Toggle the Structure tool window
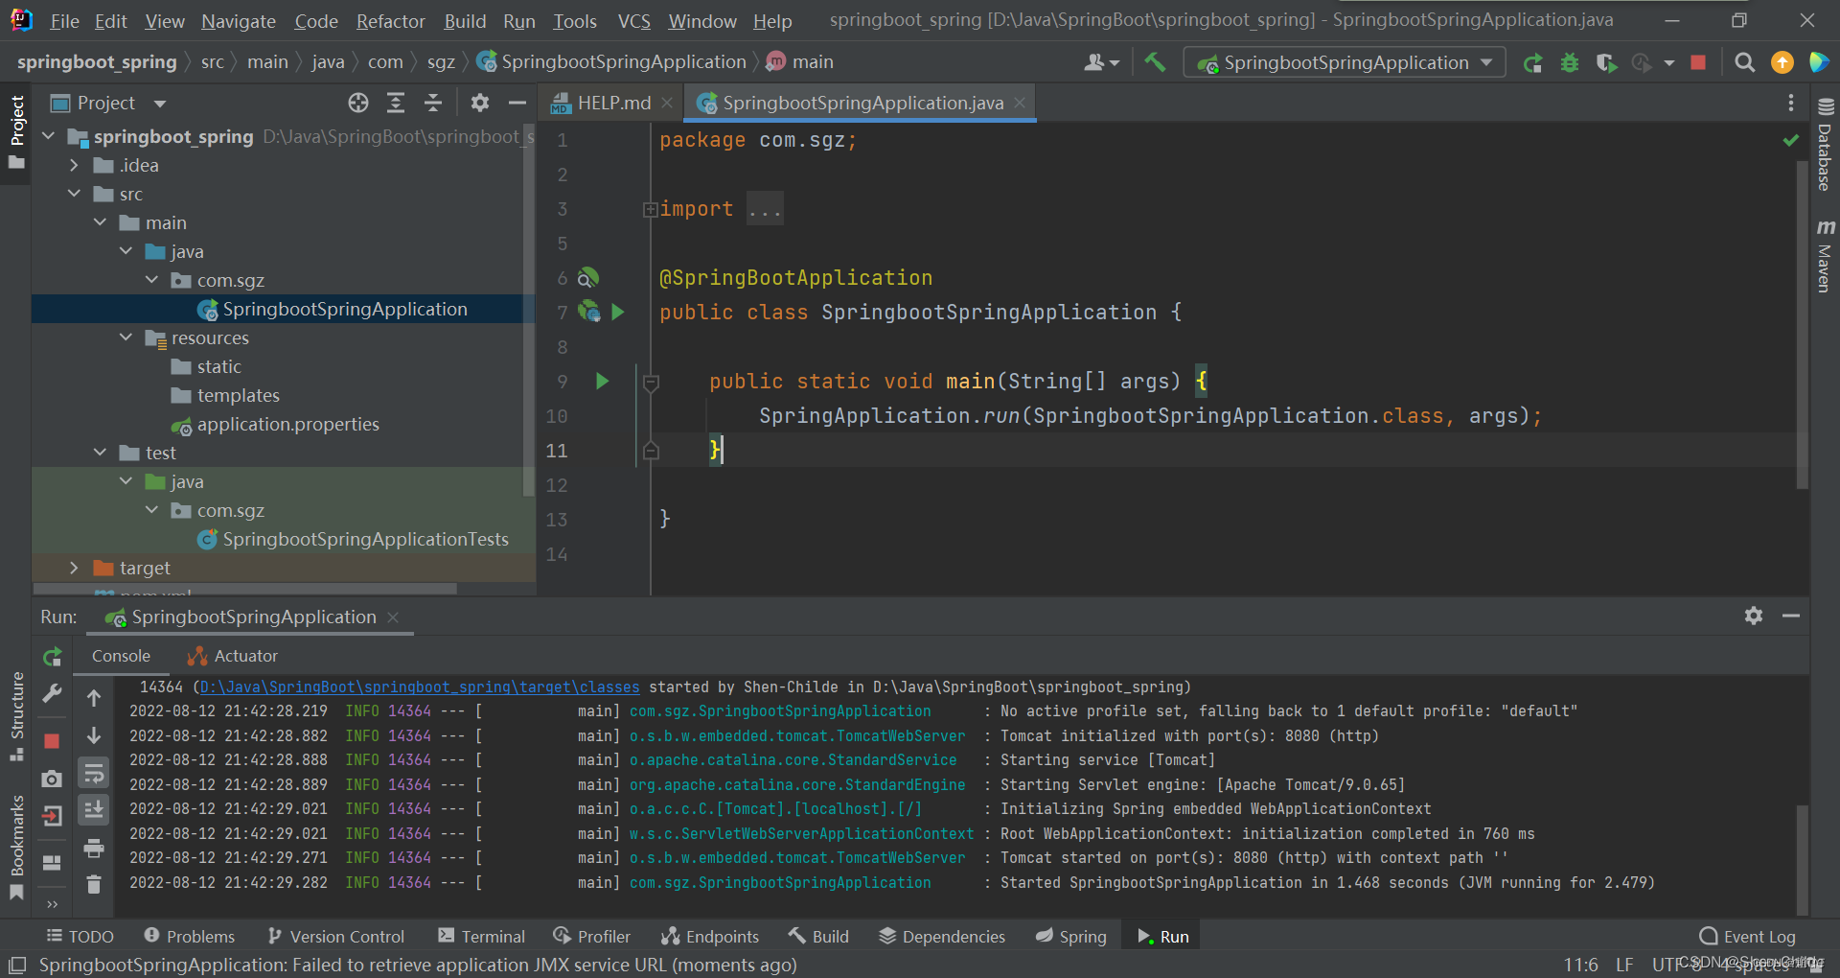The height and width of the screenshot is (978, 1840). tap(16, 715)
